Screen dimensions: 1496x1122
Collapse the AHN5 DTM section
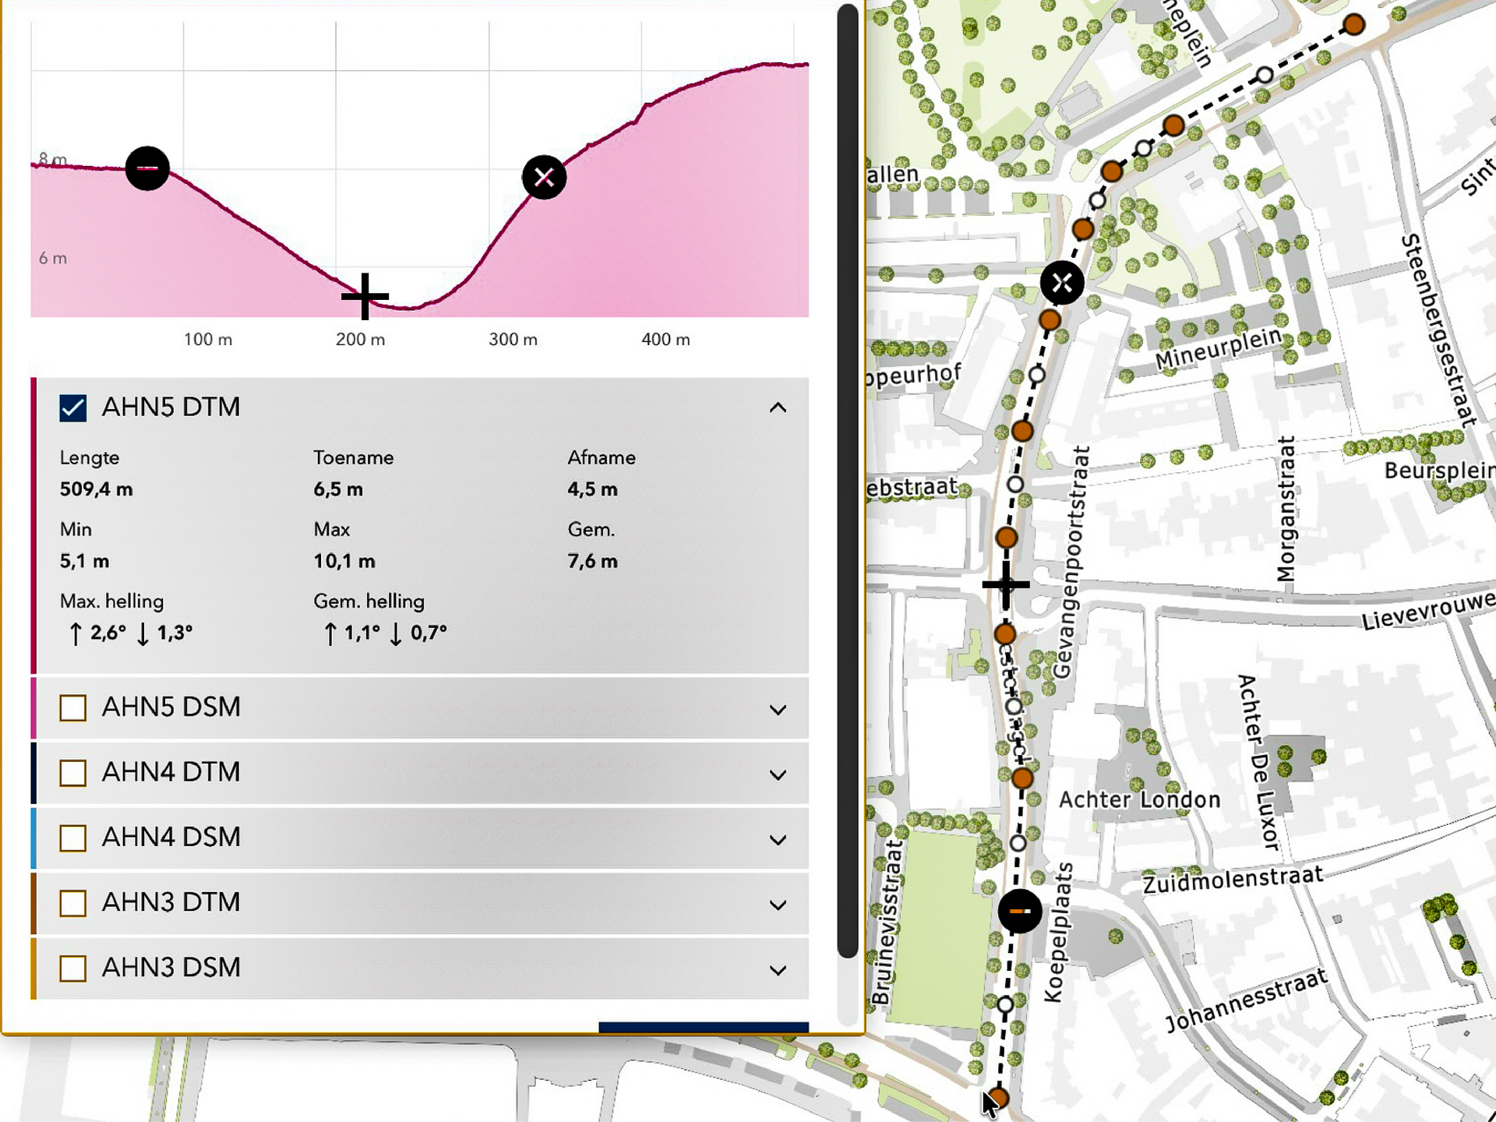click(x=778, y=408)
